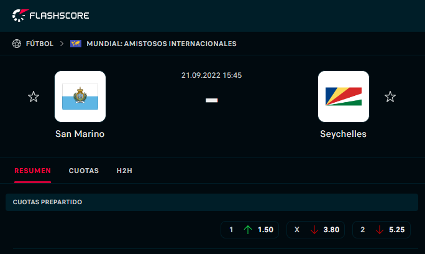The image size is (425, 254).
Task: Switch to the CUOTAS tab
Action: point(84,171)
